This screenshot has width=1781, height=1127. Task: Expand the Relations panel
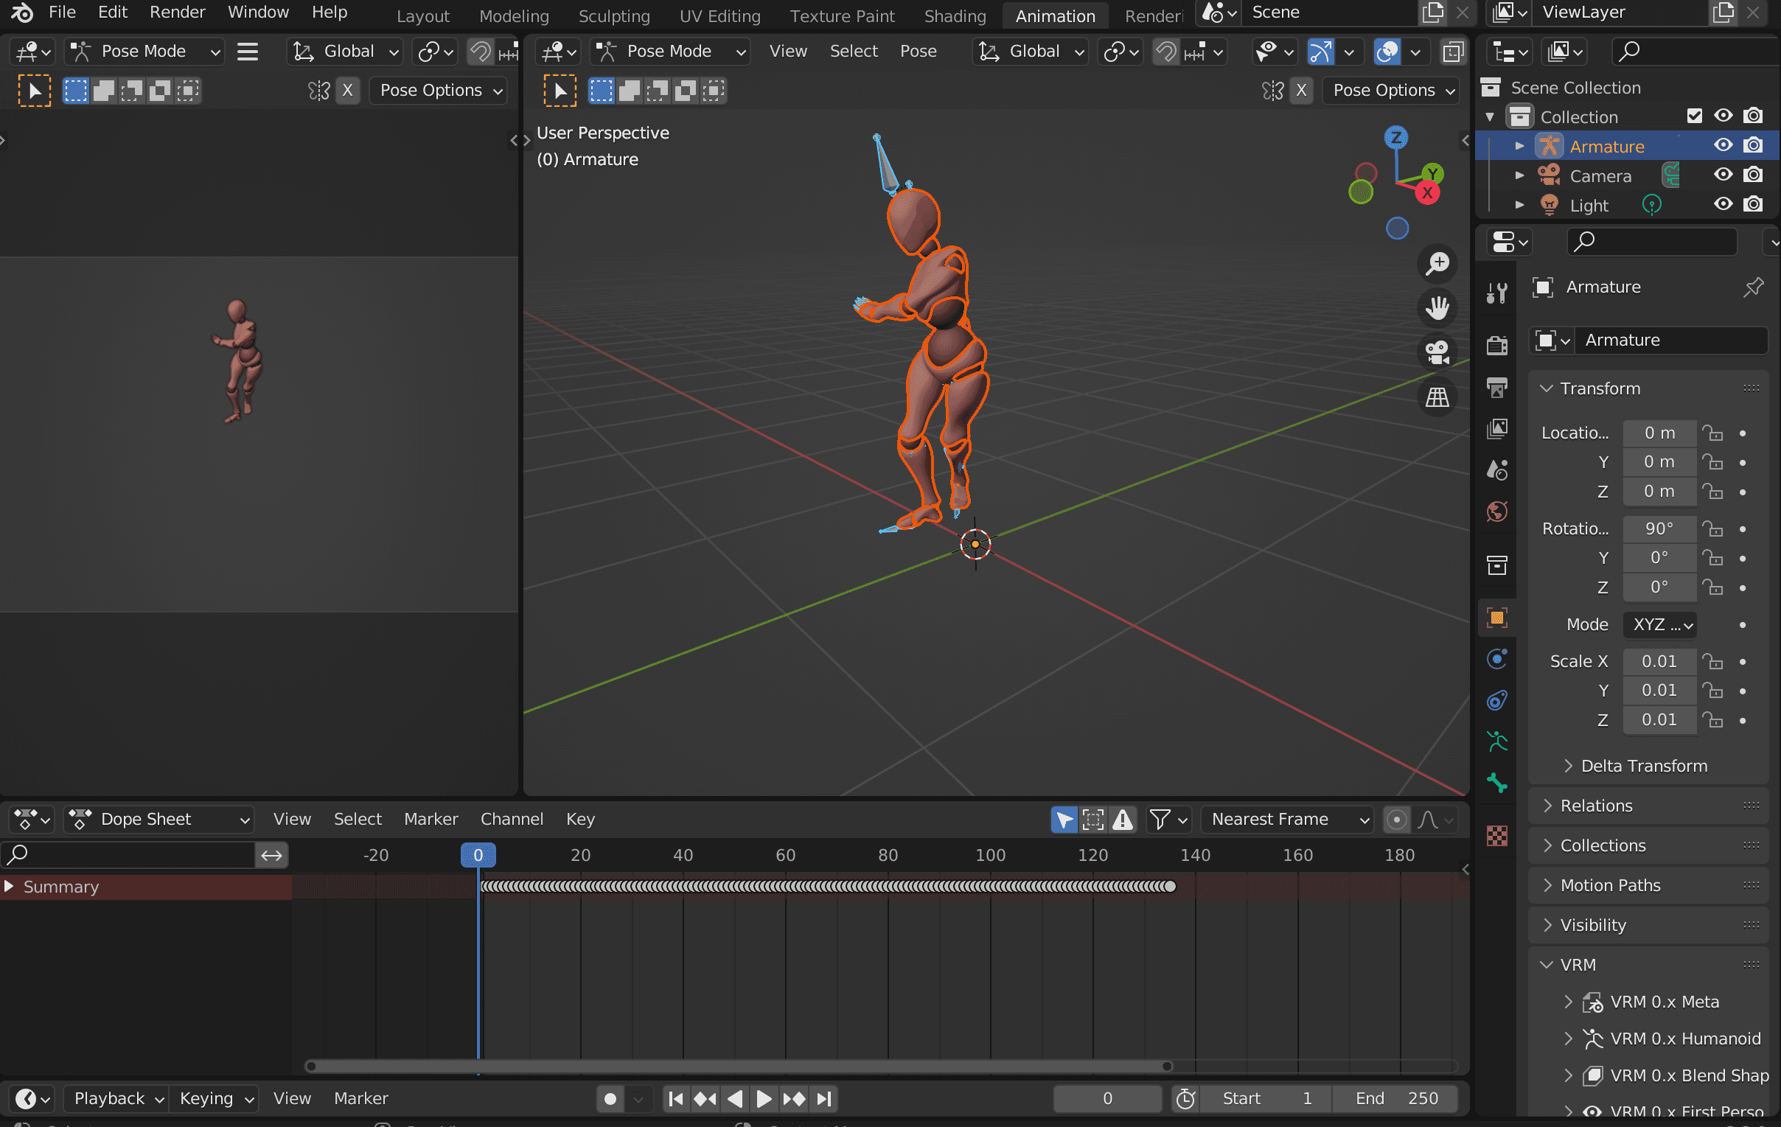1647,806
